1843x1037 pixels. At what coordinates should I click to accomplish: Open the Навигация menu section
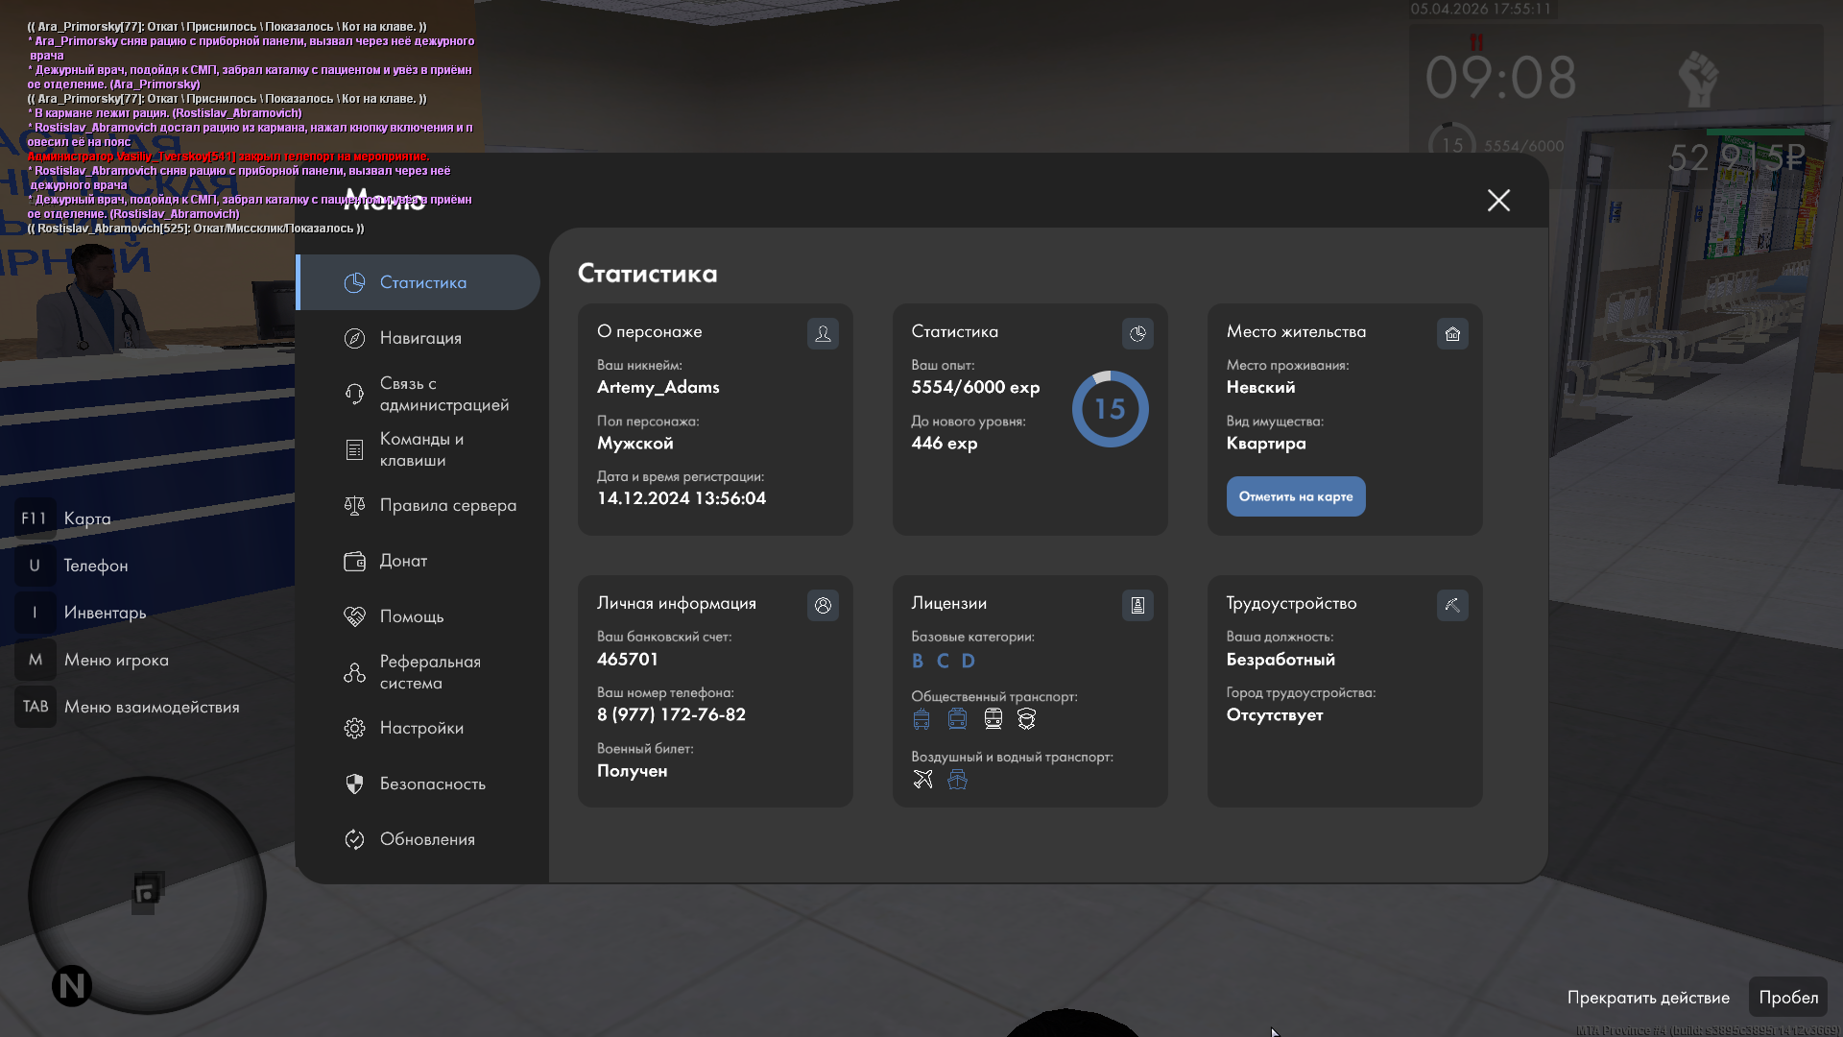pos(419,338)
